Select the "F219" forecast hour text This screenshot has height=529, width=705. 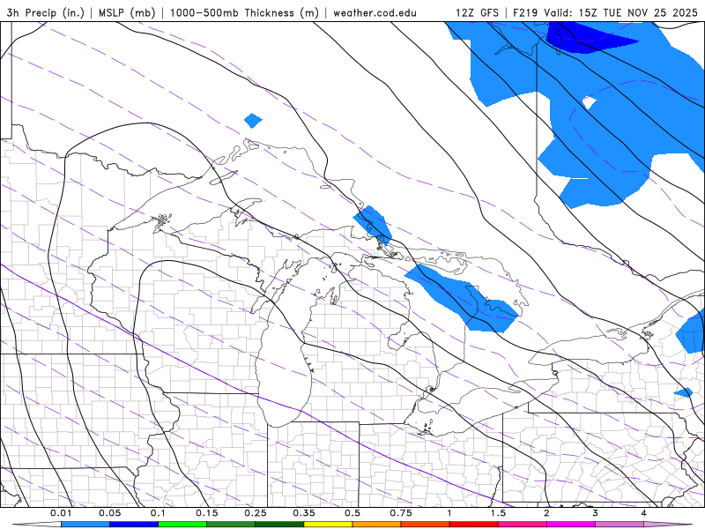pyautogui.click(x=525, y=12)
